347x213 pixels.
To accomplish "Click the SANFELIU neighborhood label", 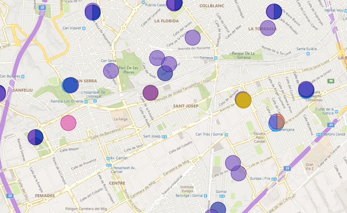I will click(23, 90).
